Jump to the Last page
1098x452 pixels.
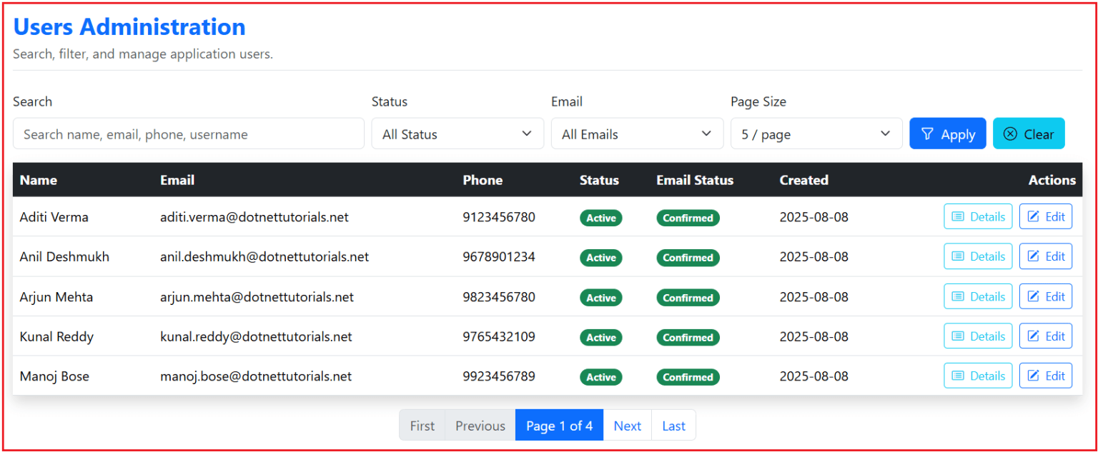[673, 425]
